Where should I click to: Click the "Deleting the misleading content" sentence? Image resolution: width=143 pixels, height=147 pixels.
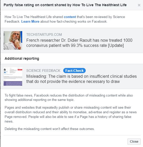click(50, 129)
